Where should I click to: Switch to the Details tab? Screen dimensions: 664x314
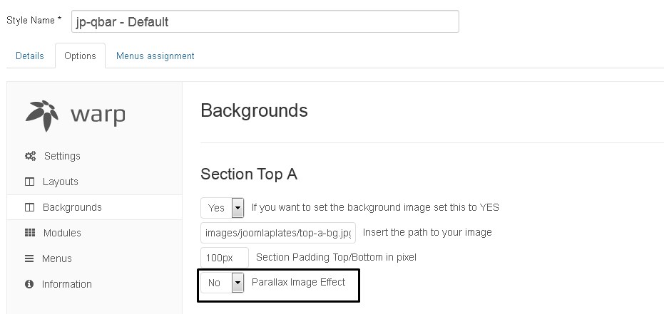pyautogui.click(x=30, y=56)
